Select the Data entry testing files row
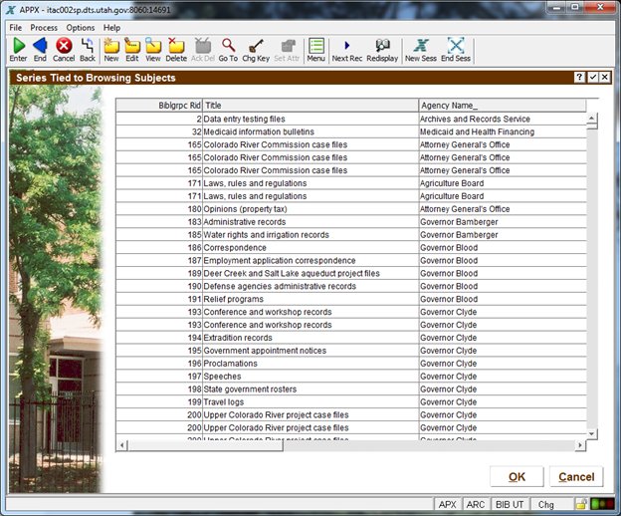Screen dimensions: 621x516 coord(351,119)
